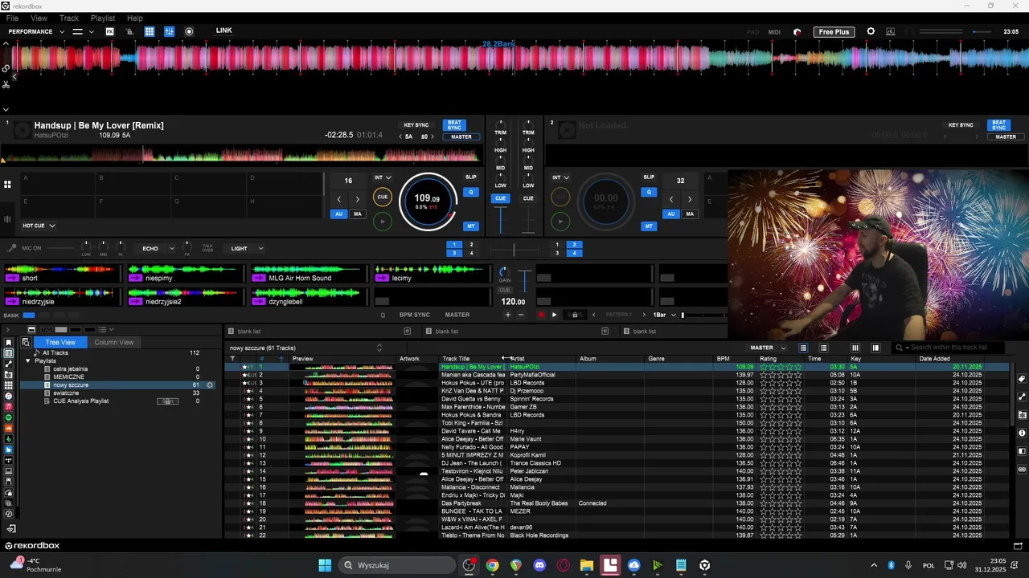Open the View menu
The width and height of the screenshot is (1029, 578).
(x=39, y=18)
